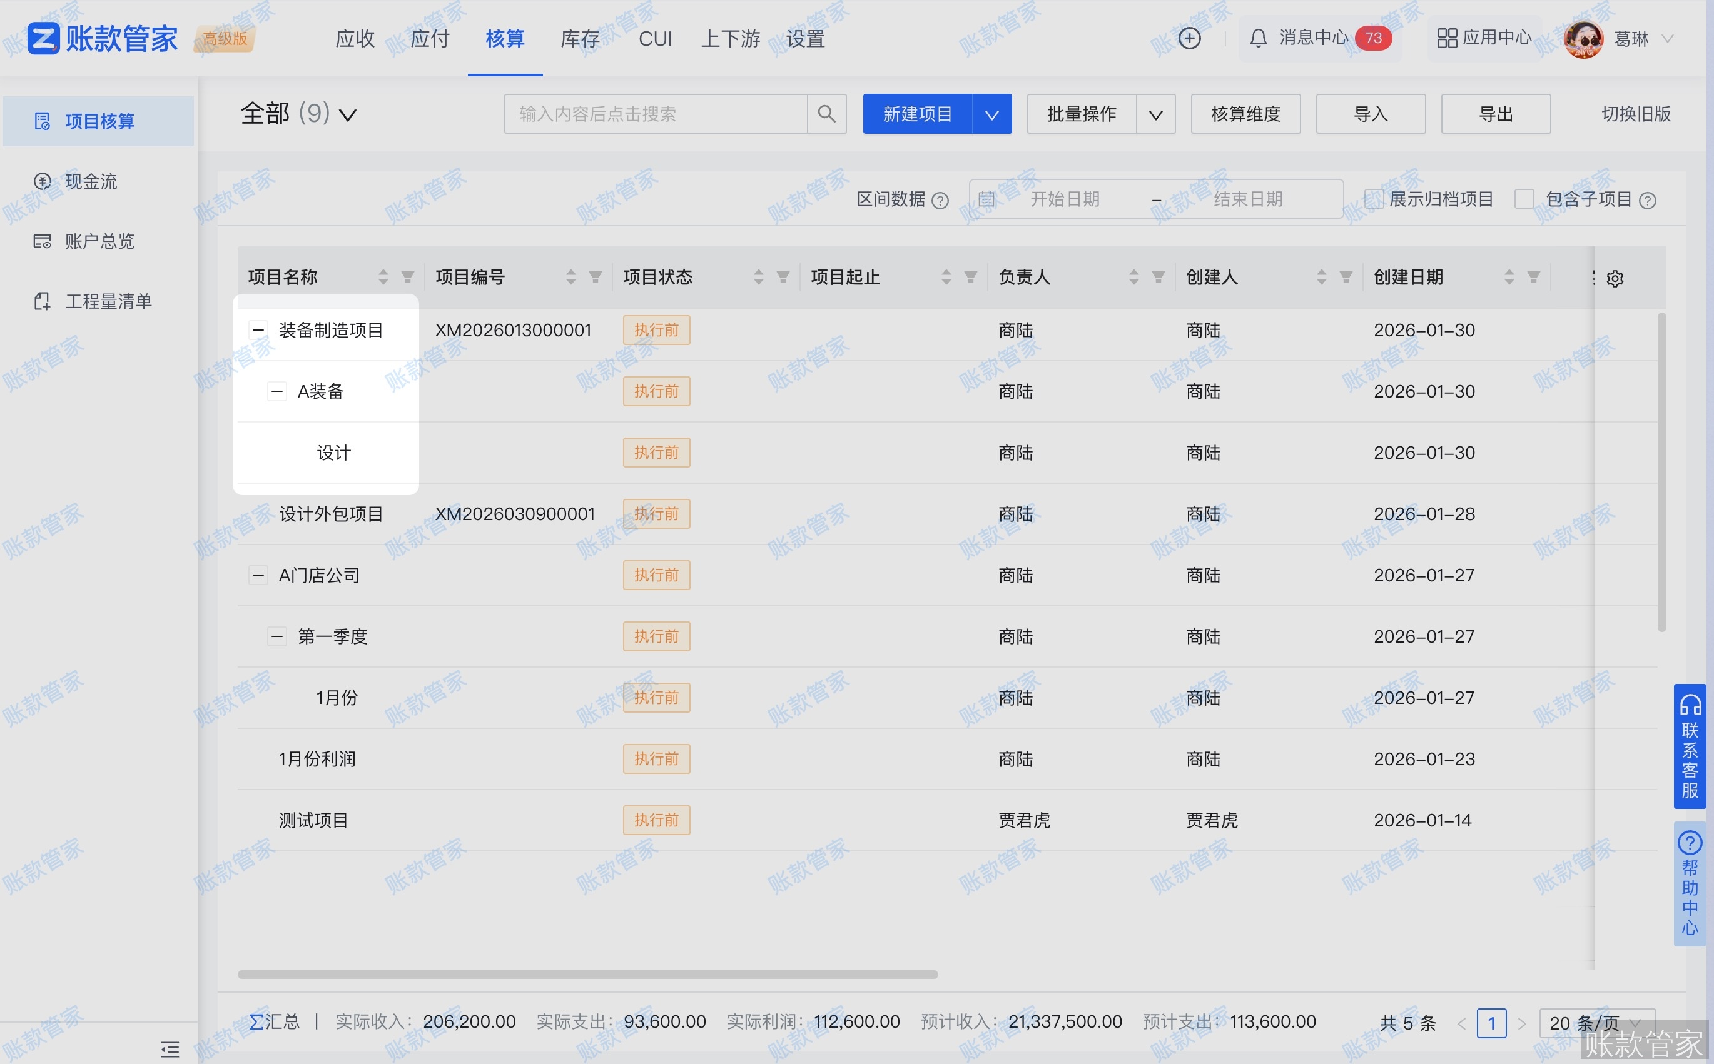Open message center bell icon

coord(1258,38)
